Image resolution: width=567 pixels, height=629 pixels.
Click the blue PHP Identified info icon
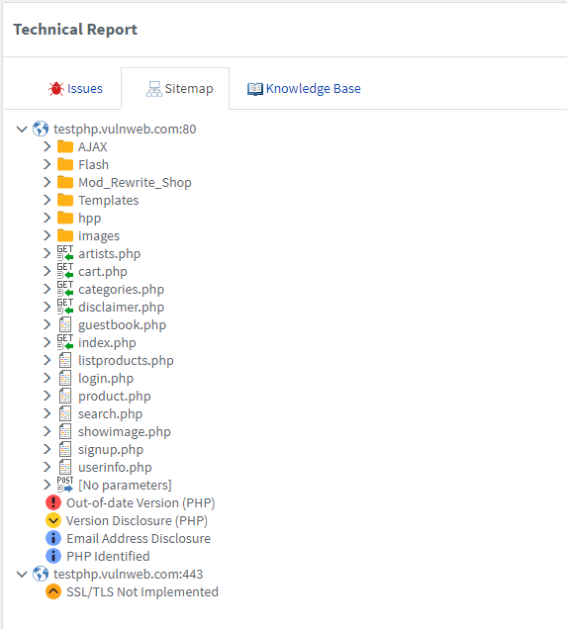53,556
